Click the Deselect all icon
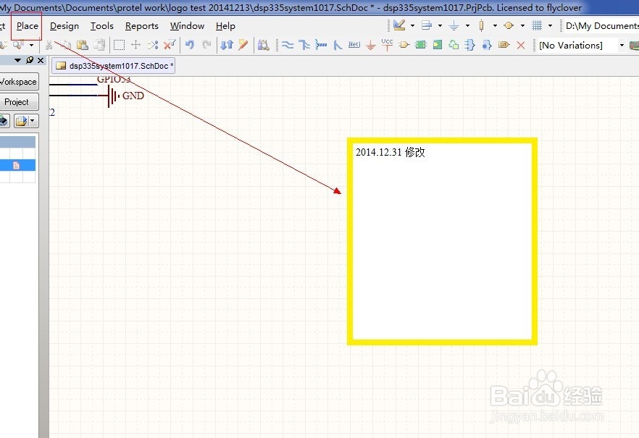The height and width of the screenshot is (438, 639). click(153, 45)
